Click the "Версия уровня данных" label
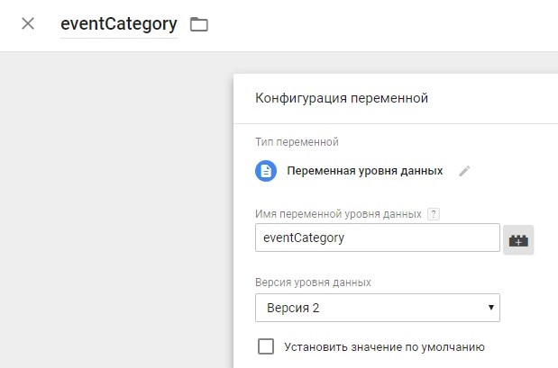This screenshot has width=558, height=368. point(314,283)
